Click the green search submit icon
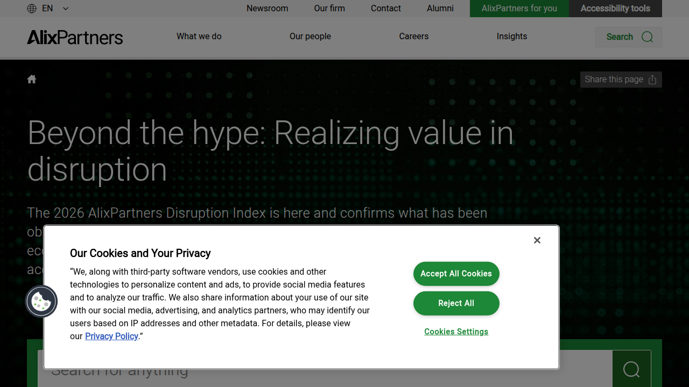689x387 pixels. point(631,369)
